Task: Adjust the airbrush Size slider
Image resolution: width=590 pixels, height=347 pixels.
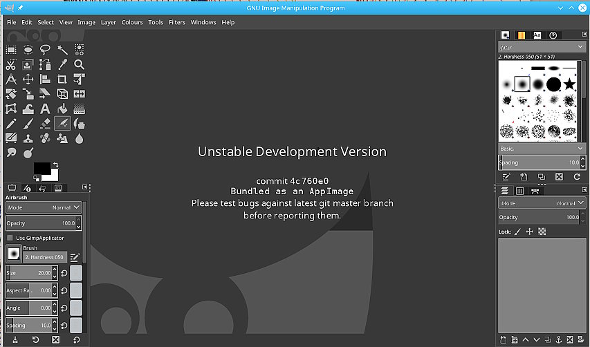Action: [28, 273]
